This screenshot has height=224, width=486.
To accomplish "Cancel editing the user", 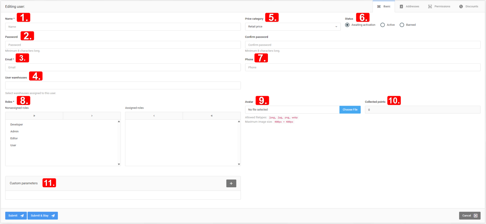I will 470,216.
